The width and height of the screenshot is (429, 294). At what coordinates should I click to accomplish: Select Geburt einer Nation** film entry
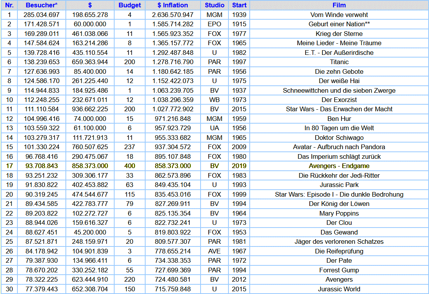click(x=339, y=24)
